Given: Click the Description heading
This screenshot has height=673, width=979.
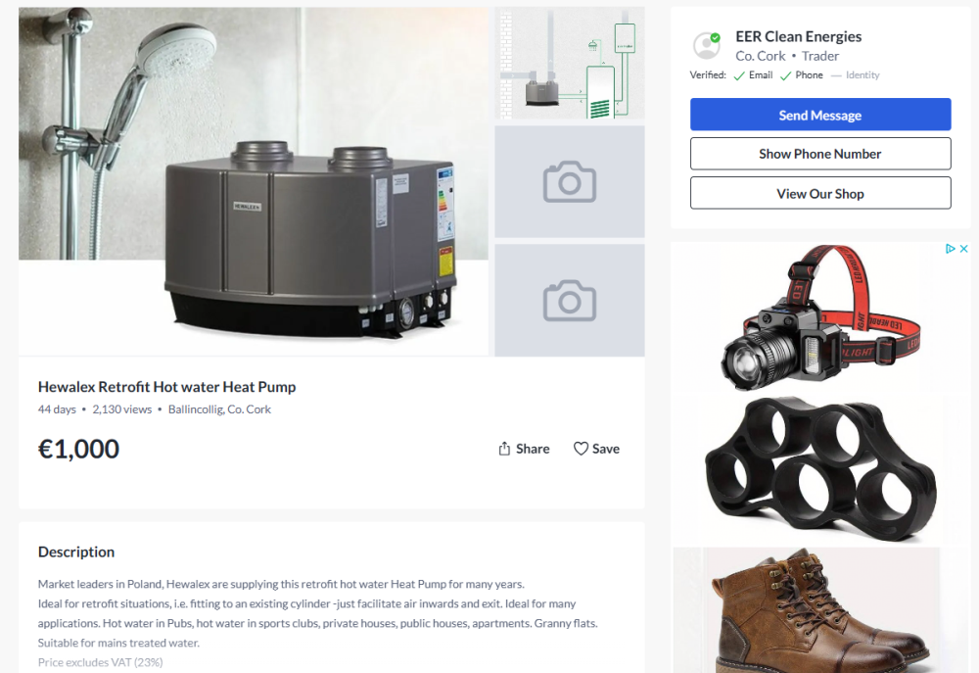Looking at the screenshot, I should click(76, 552).
